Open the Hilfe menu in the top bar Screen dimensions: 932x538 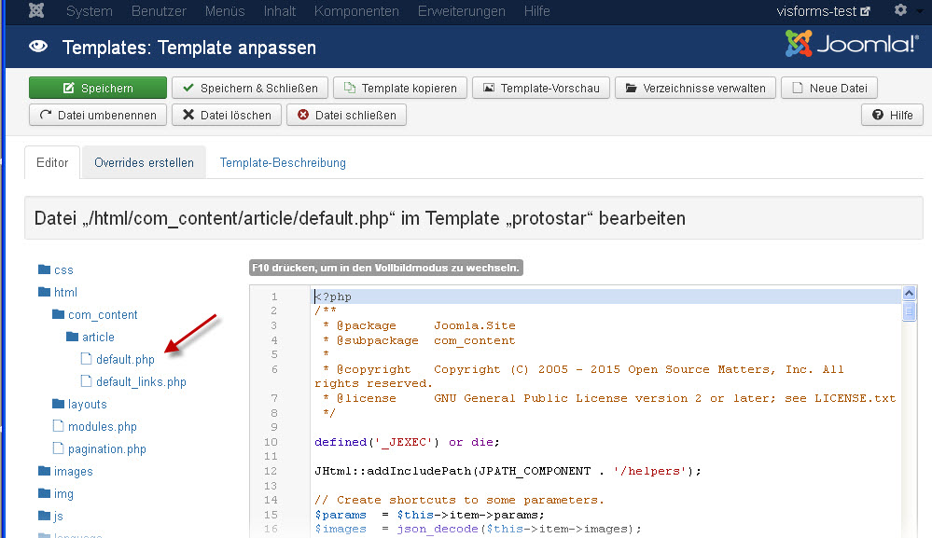[536, 11]
